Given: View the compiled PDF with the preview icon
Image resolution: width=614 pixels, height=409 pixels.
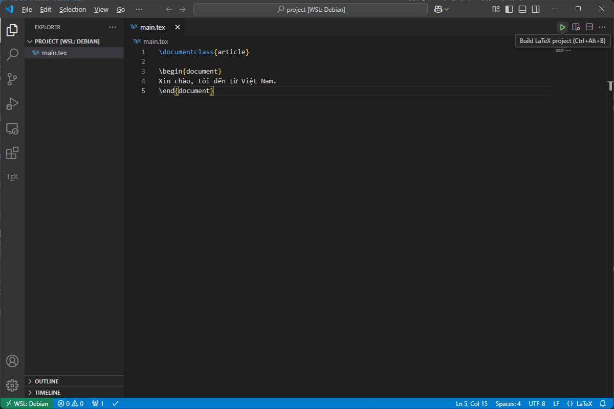Looking at the screenshot, I should [x=576, y=27].
